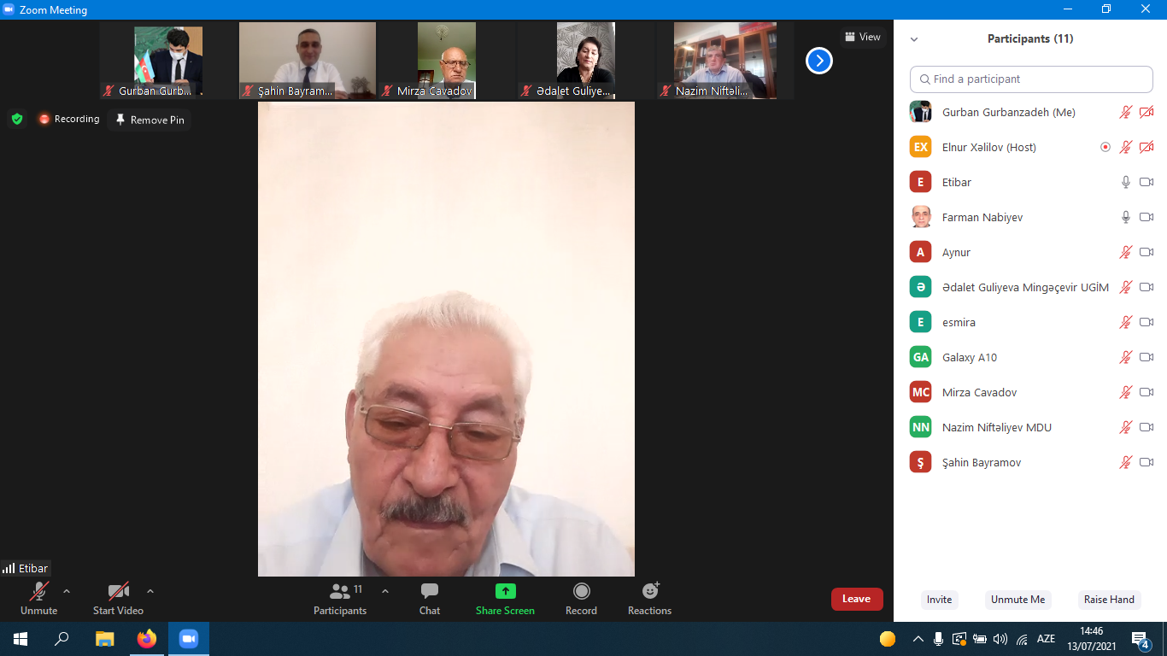Click Aynur's muted microphone icon

pos(1126,252)
